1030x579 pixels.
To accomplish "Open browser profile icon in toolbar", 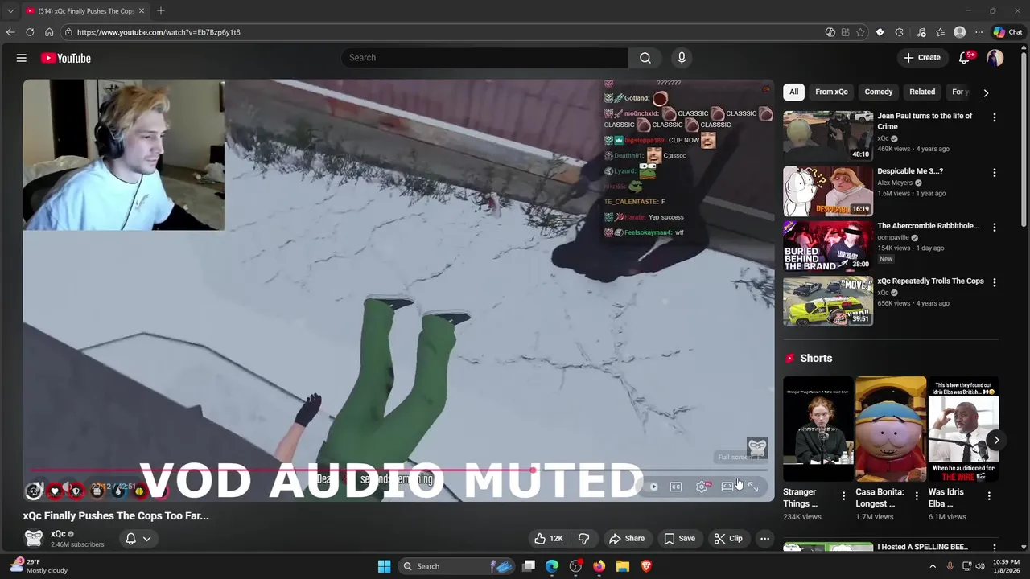I will [959, 32].
